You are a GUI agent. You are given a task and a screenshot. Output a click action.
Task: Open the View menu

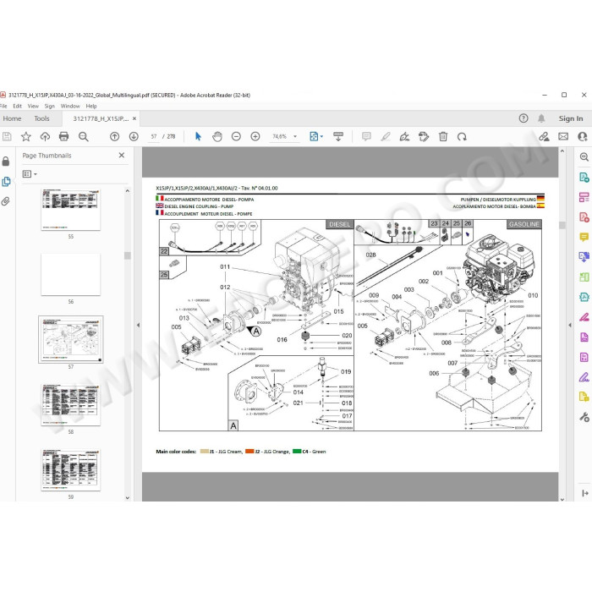(x=33, y=106)
